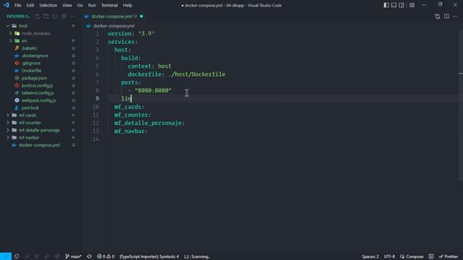Open docker-compose.yml in Explorer tree
This screenshot has width=463, height=260.
[x=39, y=145]
